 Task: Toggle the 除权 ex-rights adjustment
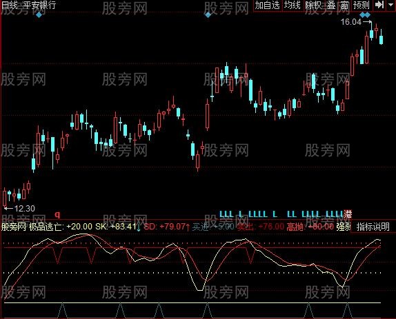click(313, 6)
